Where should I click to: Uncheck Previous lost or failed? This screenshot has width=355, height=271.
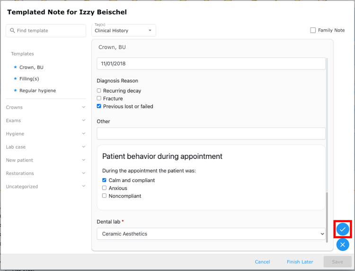click(x=99, y=106)
